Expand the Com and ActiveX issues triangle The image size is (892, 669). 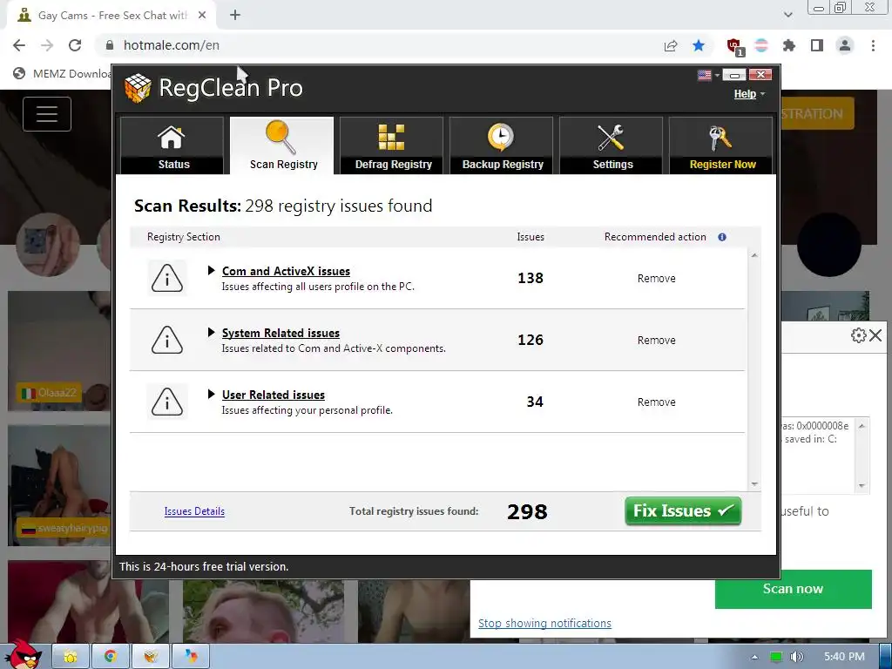point(211,271)
